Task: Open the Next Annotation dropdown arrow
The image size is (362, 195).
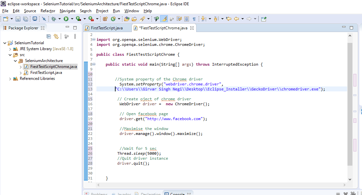Action: [x=210, y=19]
